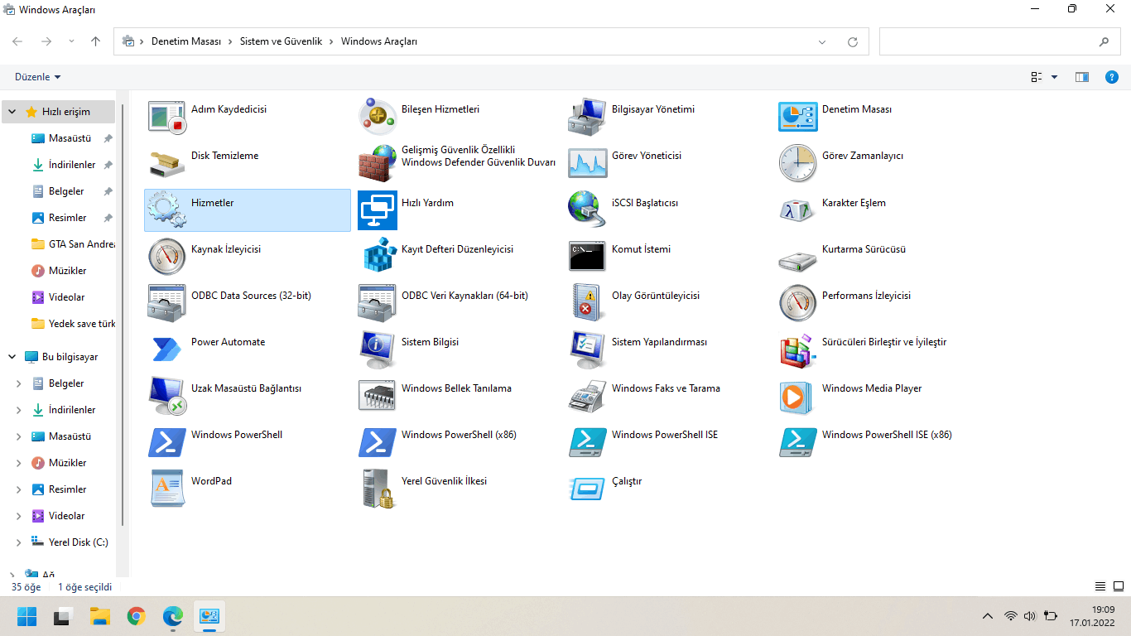The width and height of the screenshot is (1131, 636).
Task: Select the Çalıştır icon
Action: click(588, 488)
